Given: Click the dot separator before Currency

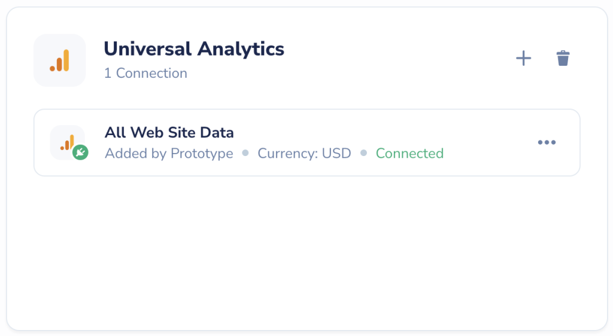Looking at the screenshot, I should click(x=245, y=152).
